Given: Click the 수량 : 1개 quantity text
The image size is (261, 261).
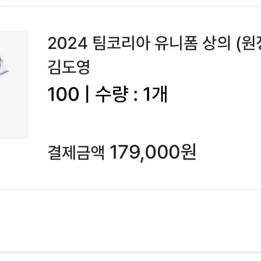Looking at the screenshot, I should click(131, 94).
